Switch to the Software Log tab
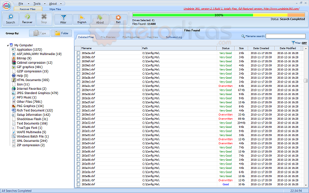309x193 pixels. click(174, 37)
